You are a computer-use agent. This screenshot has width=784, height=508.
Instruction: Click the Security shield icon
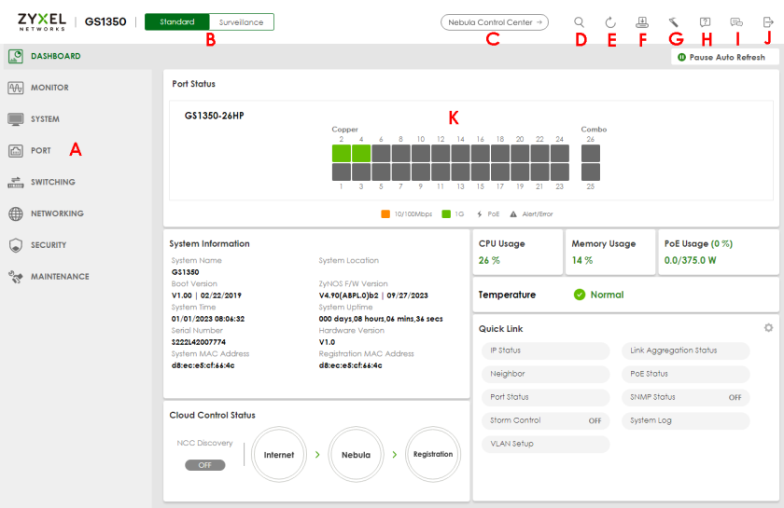tap(16, 245)
